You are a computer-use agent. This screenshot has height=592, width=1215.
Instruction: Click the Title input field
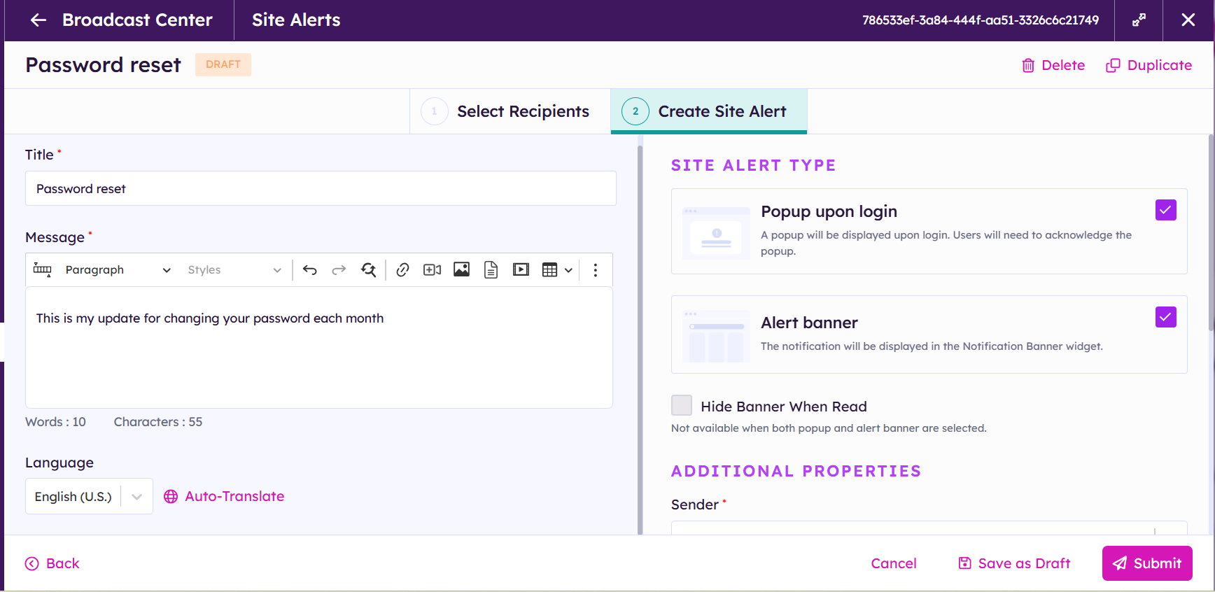321,189
